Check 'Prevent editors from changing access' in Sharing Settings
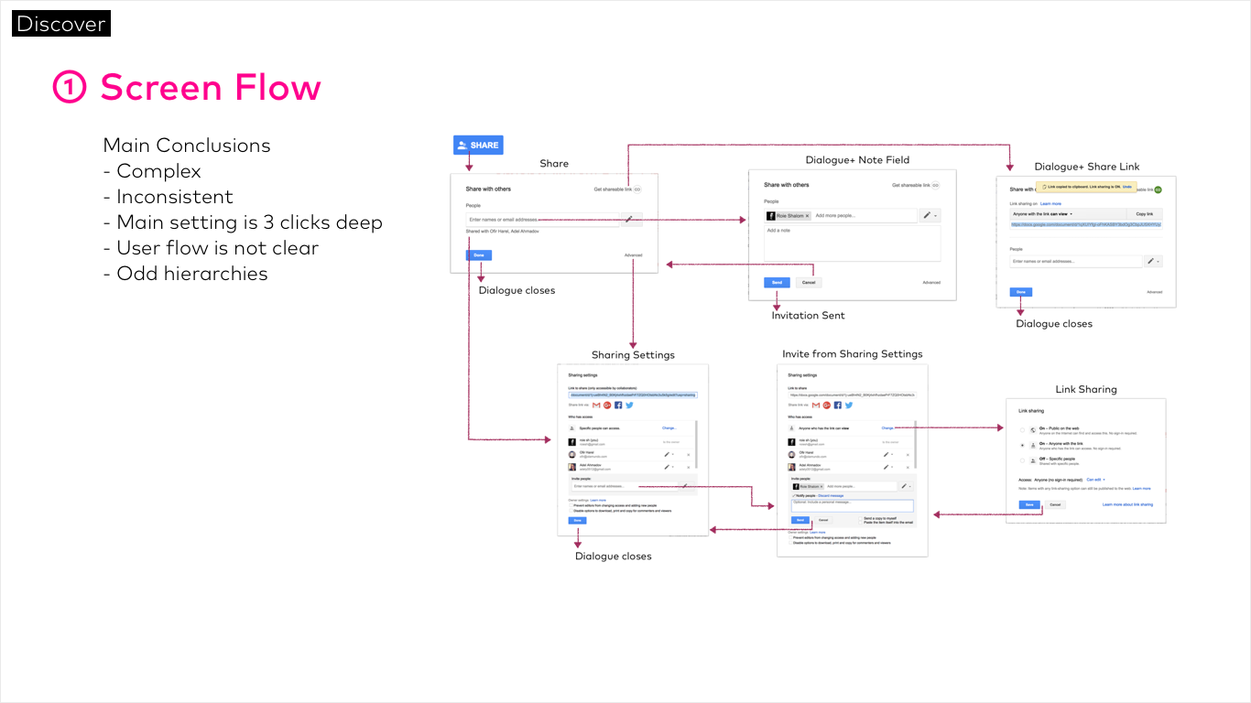The width and height of the screenshot is (1251, 703). [x=571, y=505]
